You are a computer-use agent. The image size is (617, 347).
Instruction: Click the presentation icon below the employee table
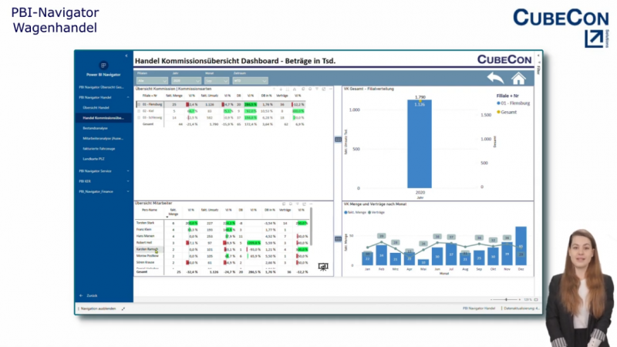(323, 267)
